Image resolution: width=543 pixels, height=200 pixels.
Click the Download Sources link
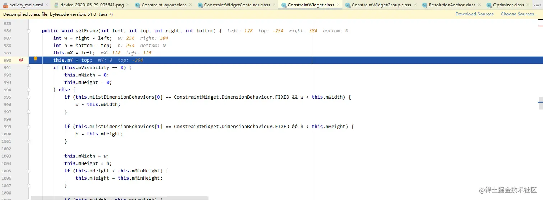474,14
